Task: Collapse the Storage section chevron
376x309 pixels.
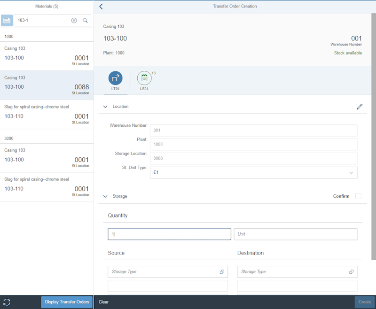Action: (x=105, y=196)
